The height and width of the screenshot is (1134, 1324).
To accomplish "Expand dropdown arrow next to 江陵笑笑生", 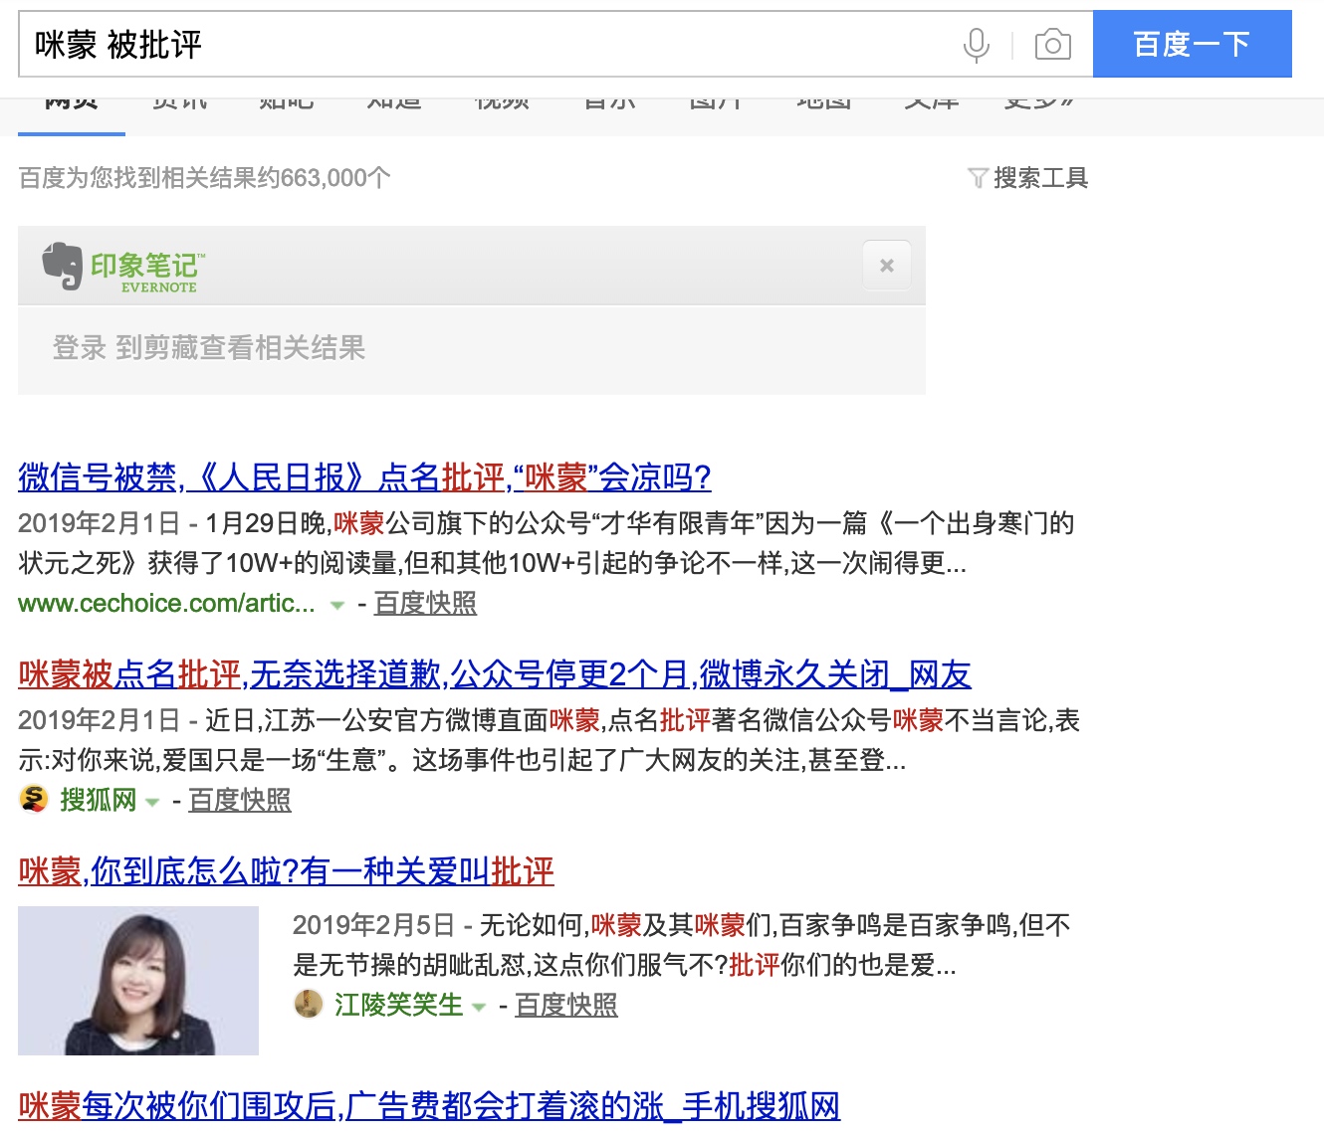I will pos(478,1007).
